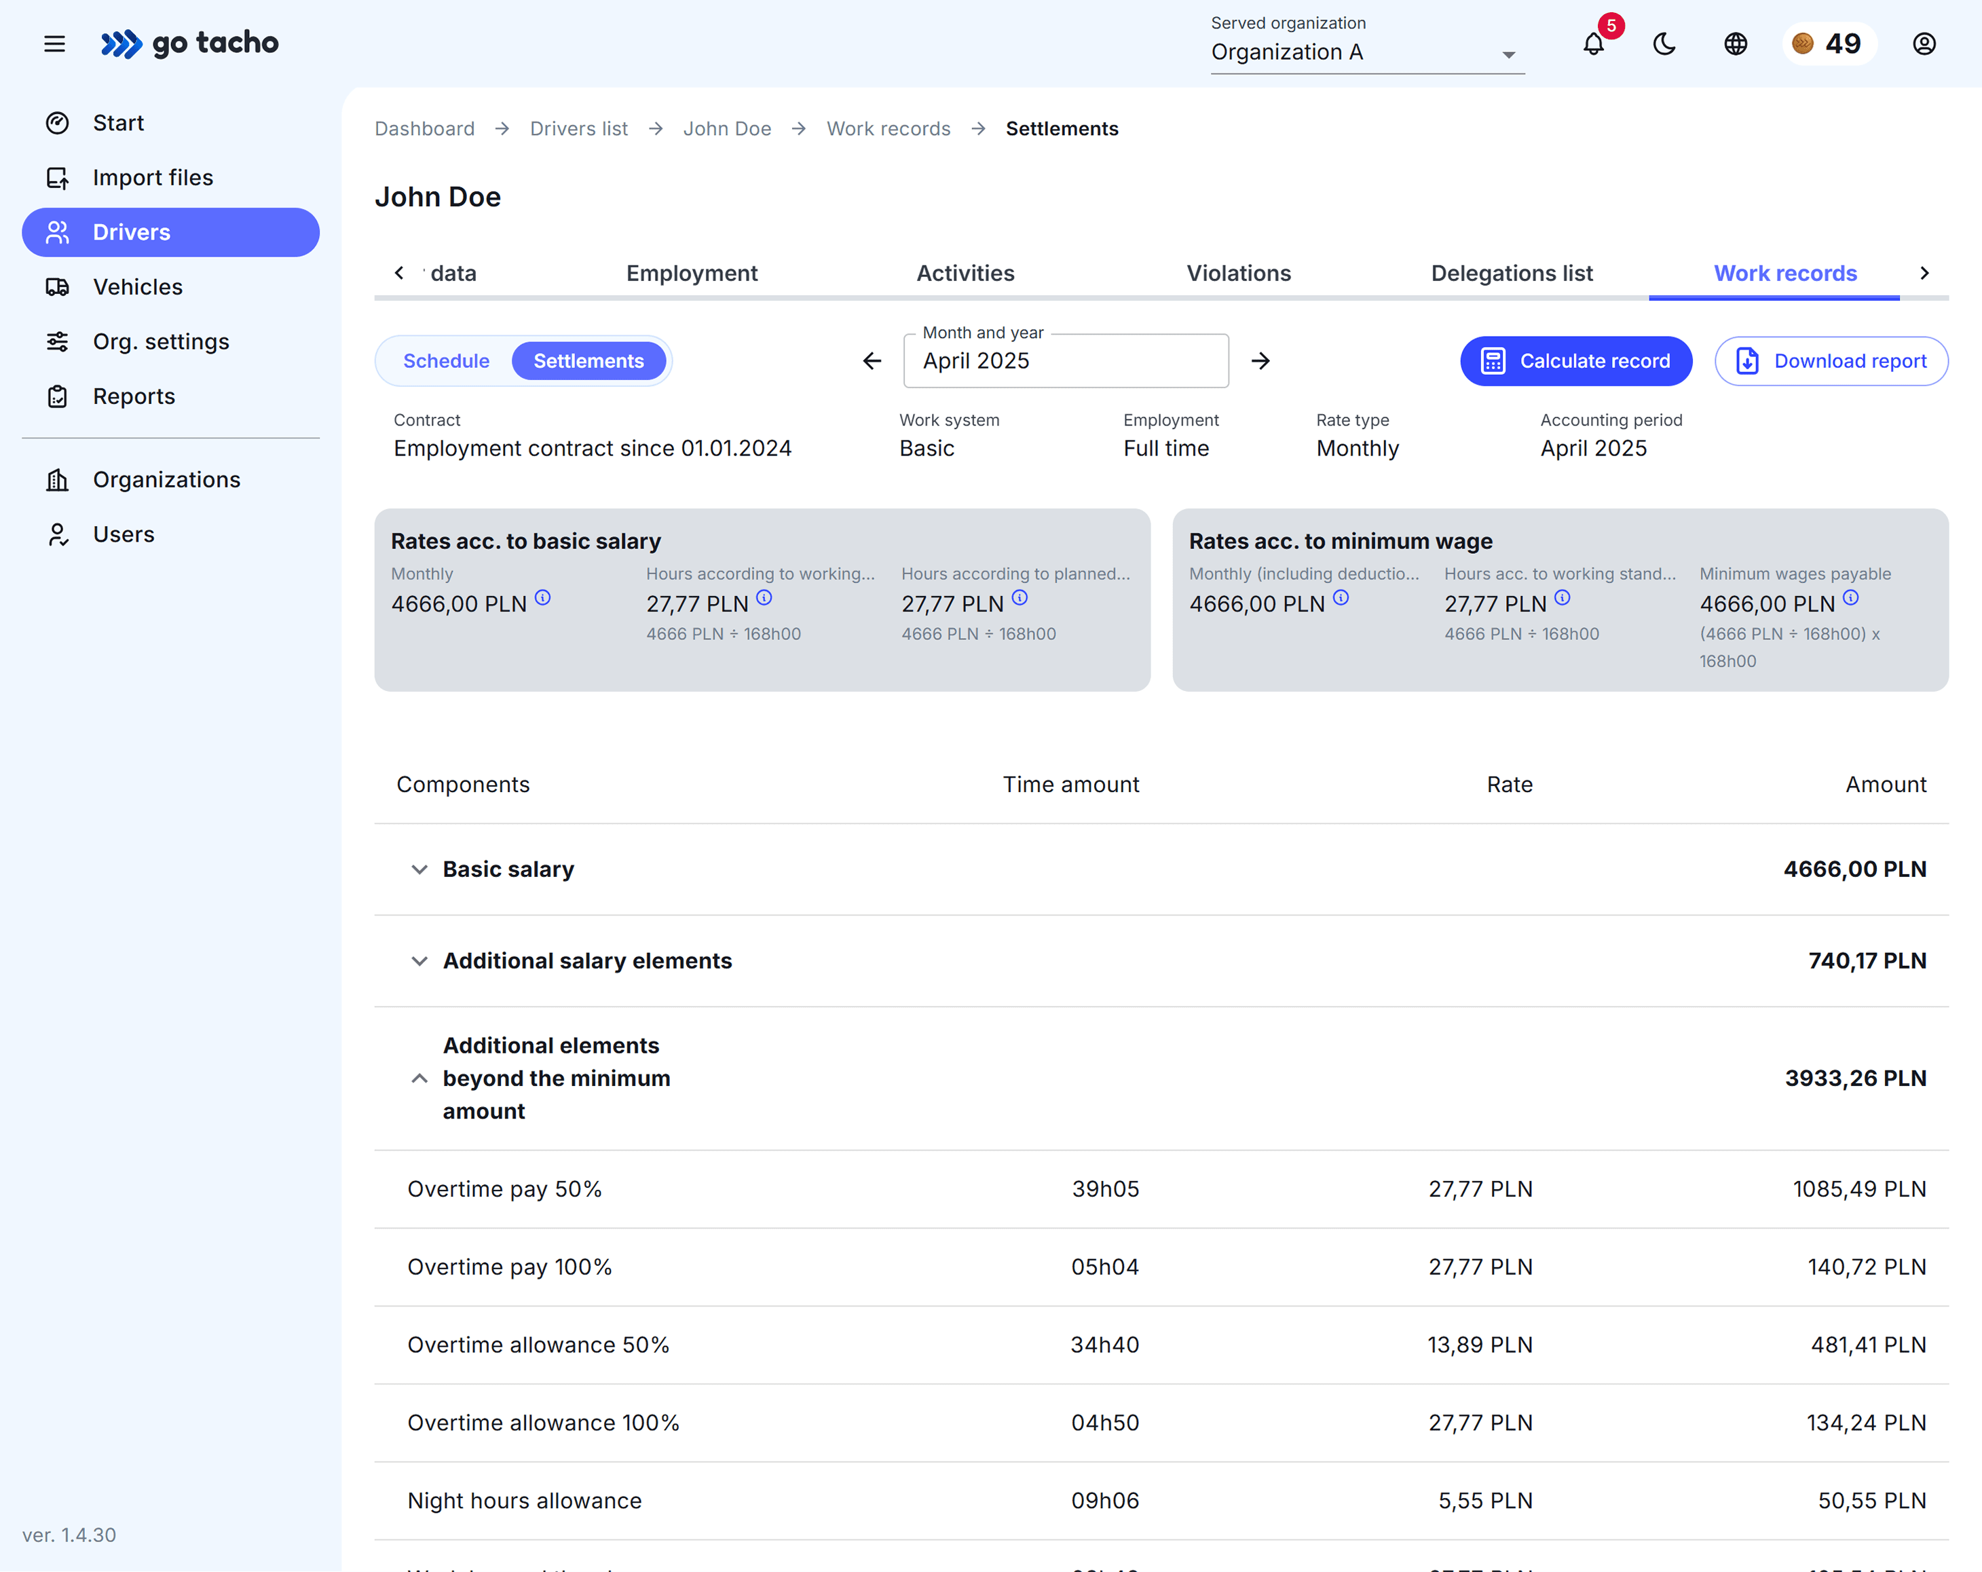Go to previous month arrow
The height and width of the screenshot is (1572, 1982).
[872, 361]
